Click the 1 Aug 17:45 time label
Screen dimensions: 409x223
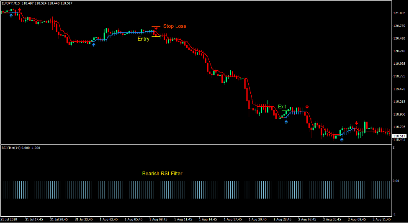click(x=233, y=219)
